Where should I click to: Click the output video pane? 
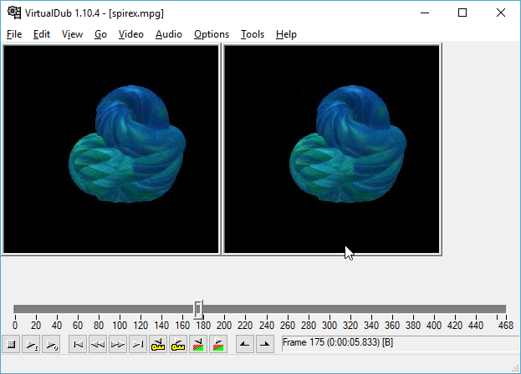(x=332, y=149)
